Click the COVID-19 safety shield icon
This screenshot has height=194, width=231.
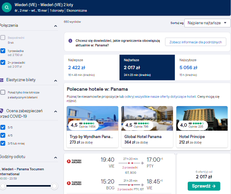2,111
